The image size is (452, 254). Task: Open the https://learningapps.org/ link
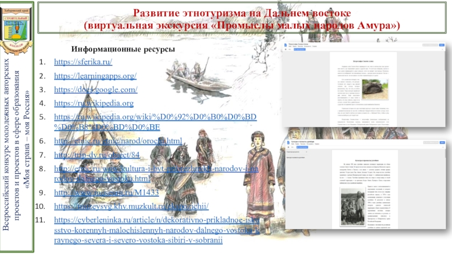pyautogui.click(x=95, y=76)
